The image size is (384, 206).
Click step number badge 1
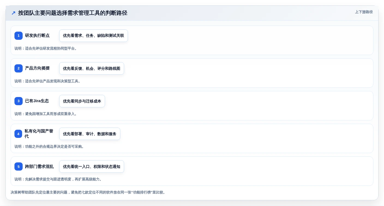point(19,36)
